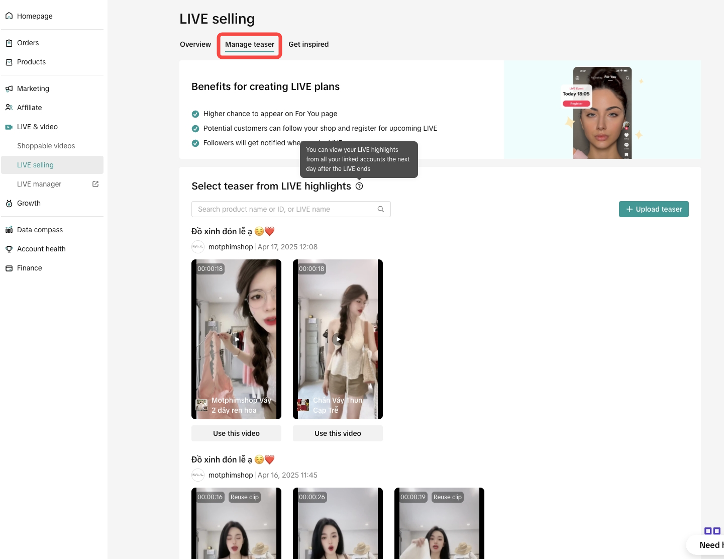Click Reuse clip on the 00:00:19 video
Image resolution: width=724 pixels, height=559 pixels.
tap(448, 497)
